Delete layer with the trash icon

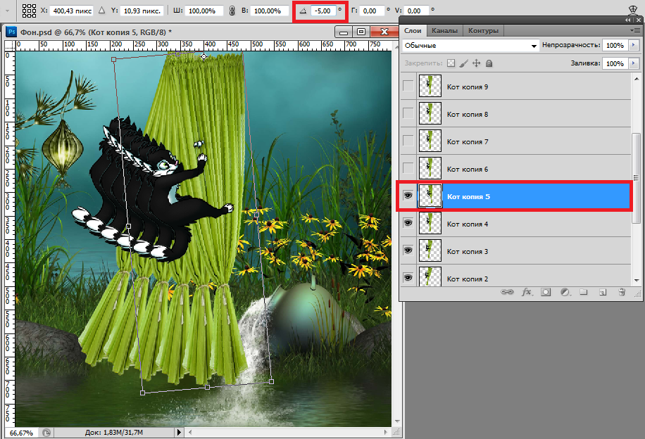point(621,291)
